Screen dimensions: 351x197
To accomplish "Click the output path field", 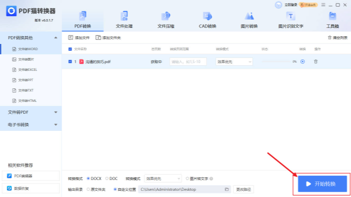I will click(185, 189).
